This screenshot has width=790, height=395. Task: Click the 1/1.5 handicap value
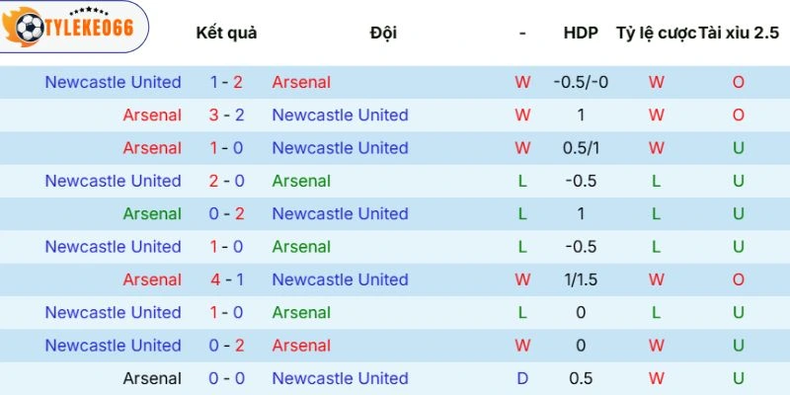point(581,279)
